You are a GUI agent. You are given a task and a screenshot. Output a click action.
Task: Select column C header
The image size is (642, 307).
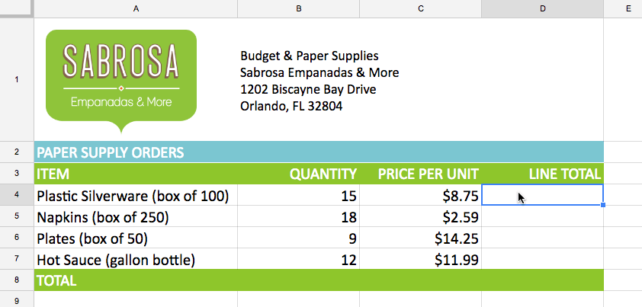[x=420, y=8]
